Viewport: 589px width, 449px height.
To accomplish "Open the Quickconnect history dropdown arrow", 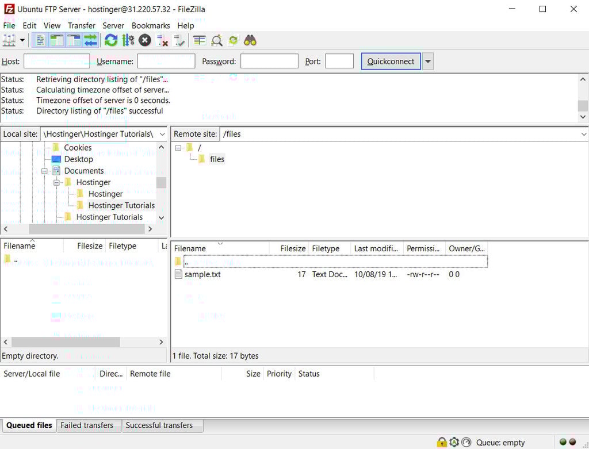I will (x=427, y=62).
